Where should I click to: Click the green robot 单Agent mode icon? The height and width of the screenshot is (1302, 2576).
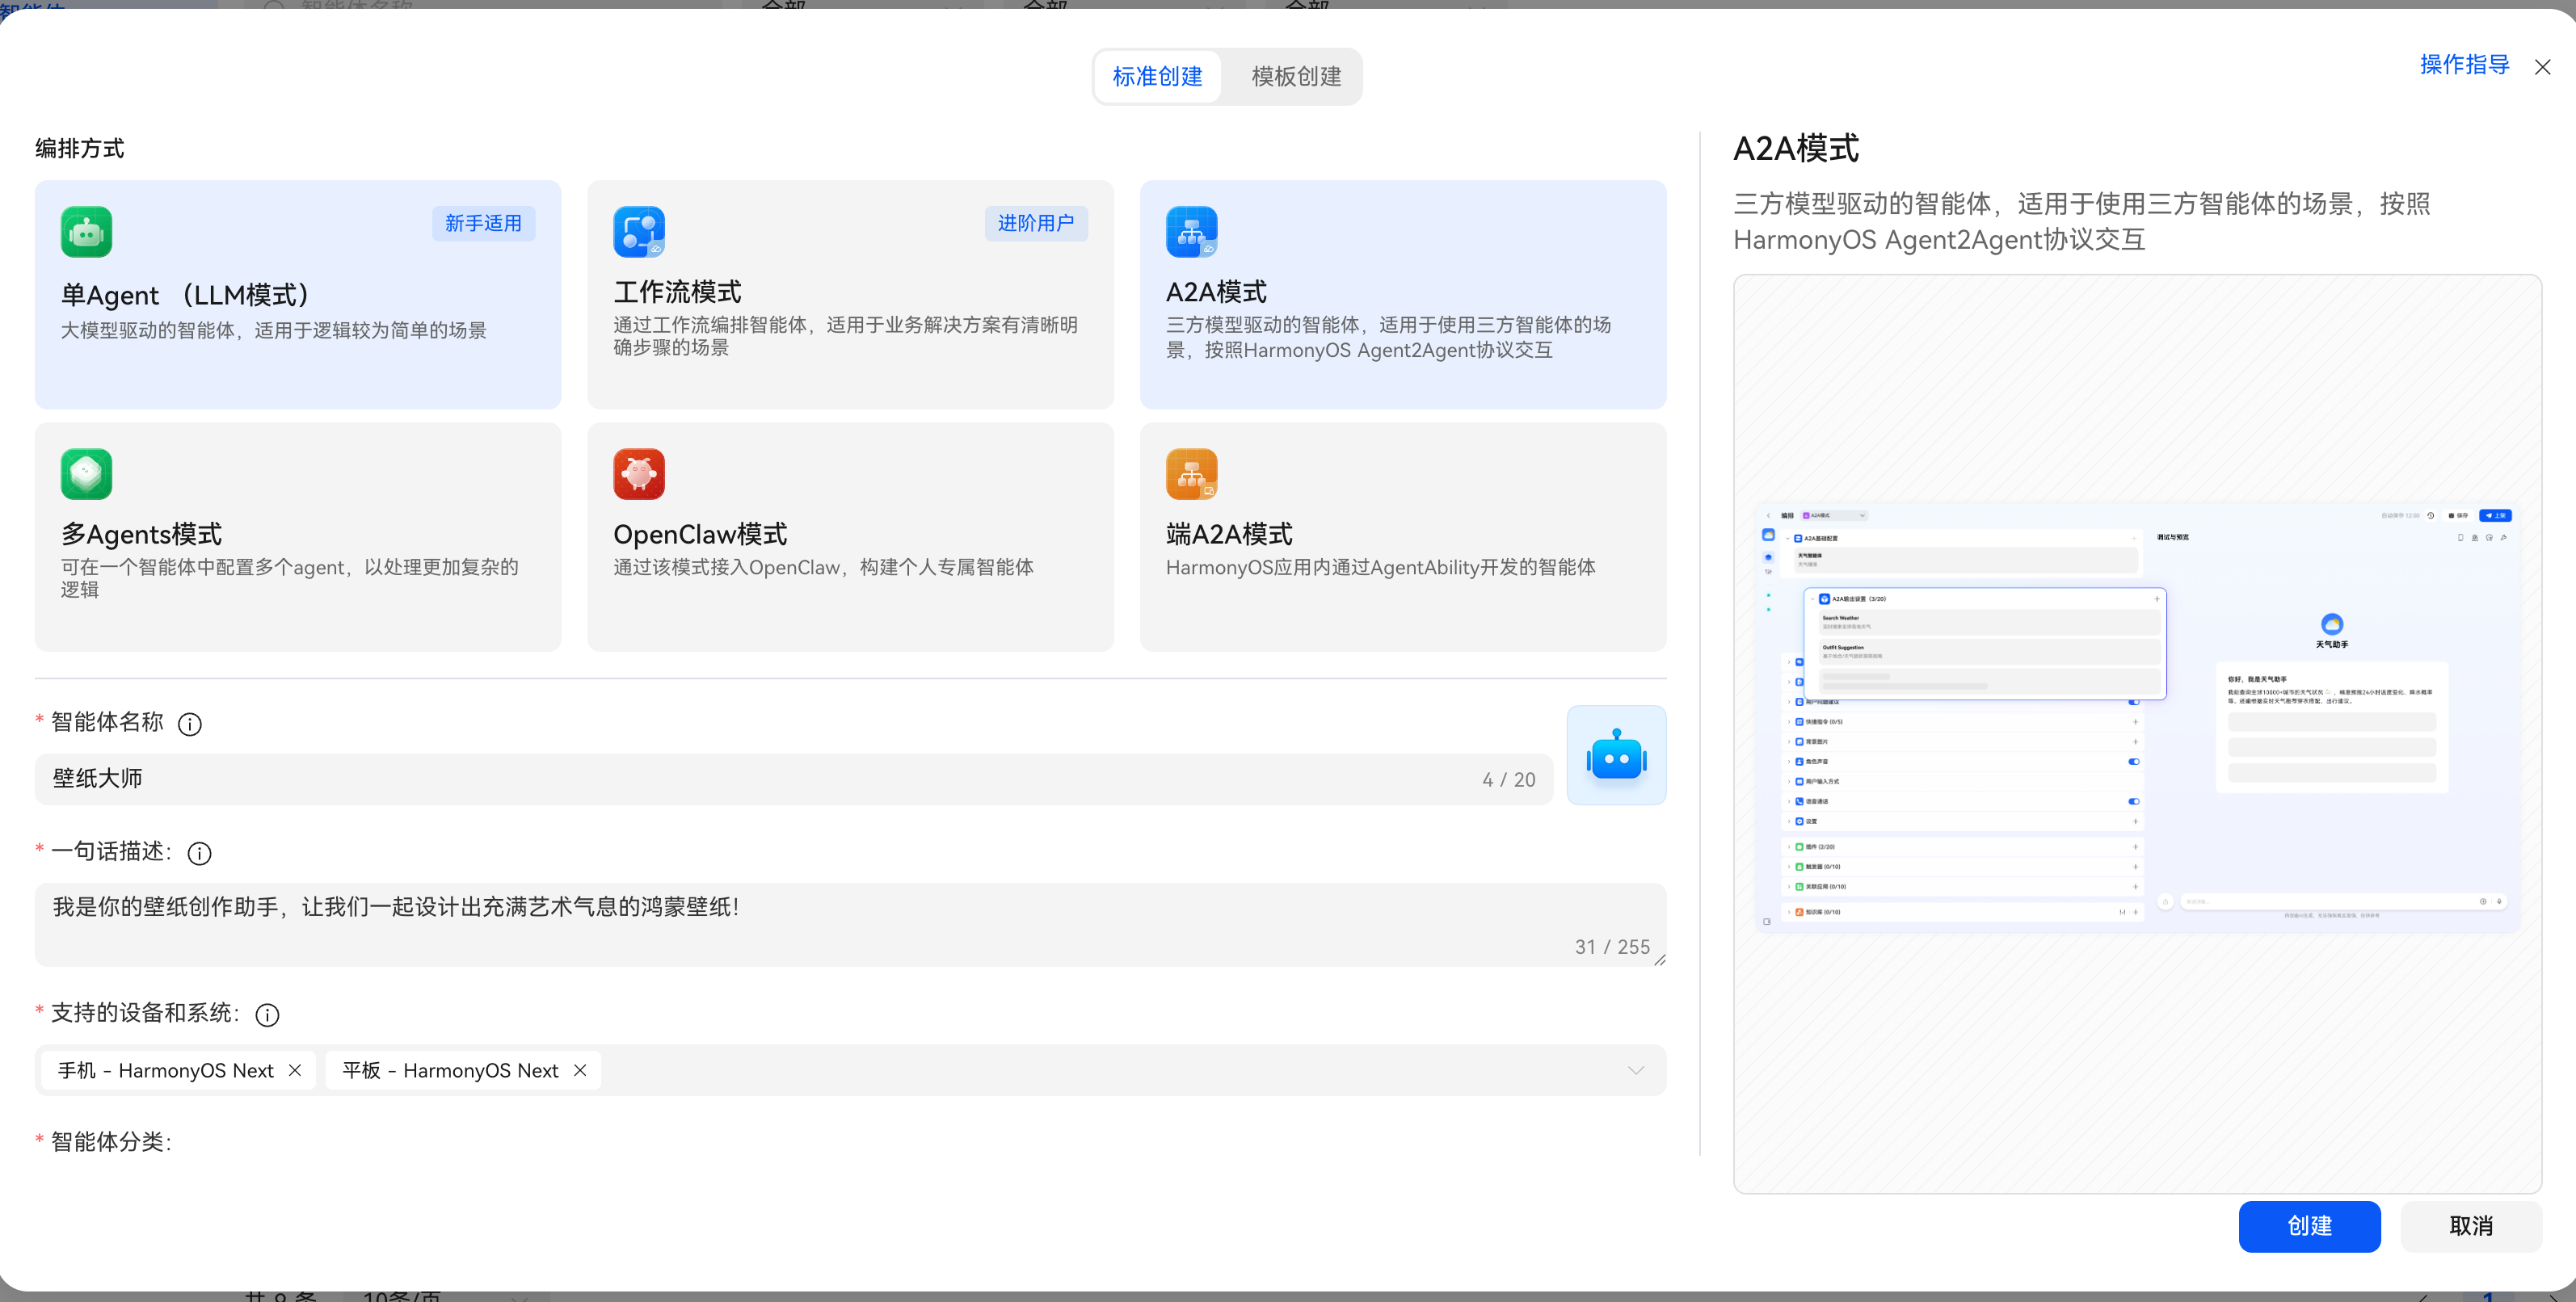(86, 232)
